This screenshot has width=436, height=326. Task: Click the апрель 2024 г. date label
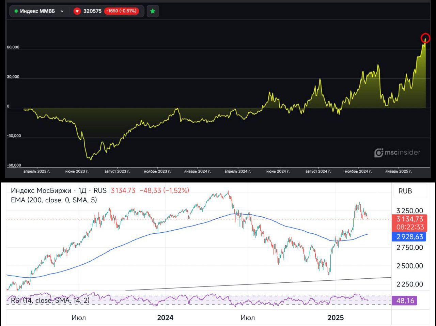coord(238,171)
